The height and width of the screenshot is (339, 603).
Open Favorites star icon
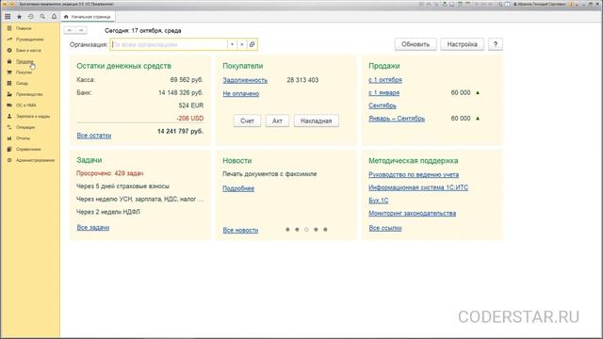pos(19,17)
